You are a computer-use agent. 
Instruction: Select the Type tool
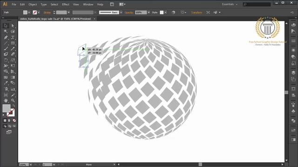pyautogui.click(x=13, y=37)
